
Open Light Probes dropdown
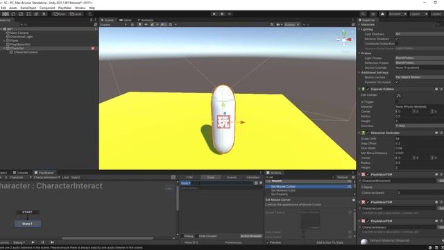(x=419, y=58)
